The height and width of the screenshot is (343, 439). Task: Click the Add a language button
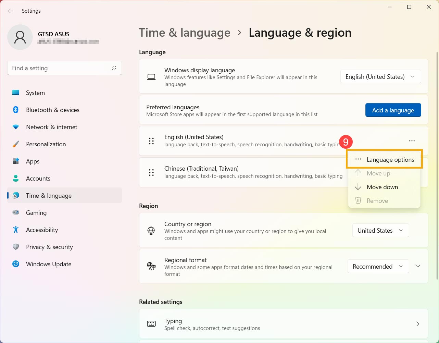[x=393, y=110]
